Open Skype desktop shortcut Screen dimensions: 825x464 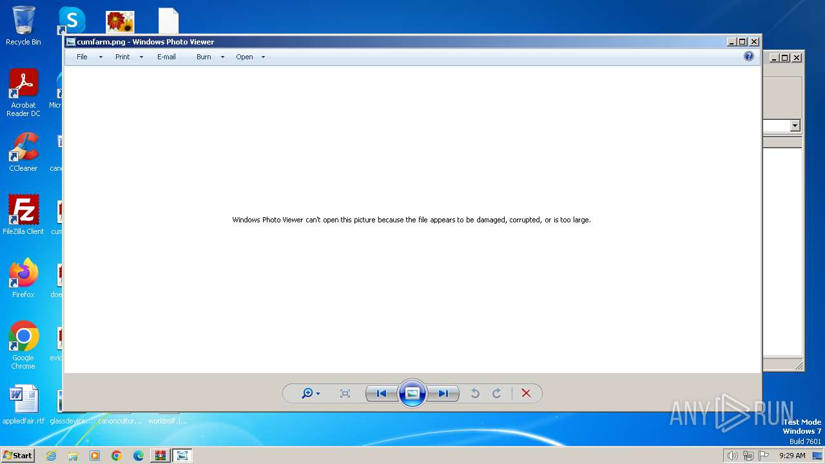click(72, 21)
